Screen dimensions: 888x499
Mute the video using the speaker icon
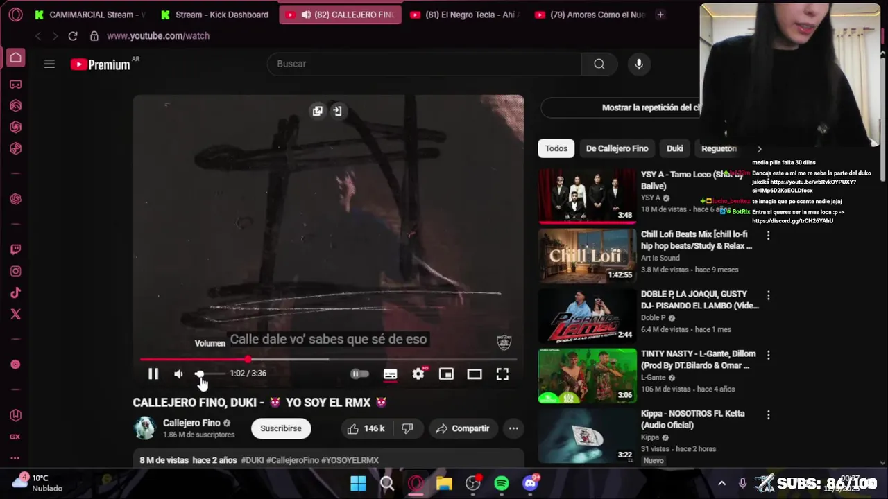(179, 374)
